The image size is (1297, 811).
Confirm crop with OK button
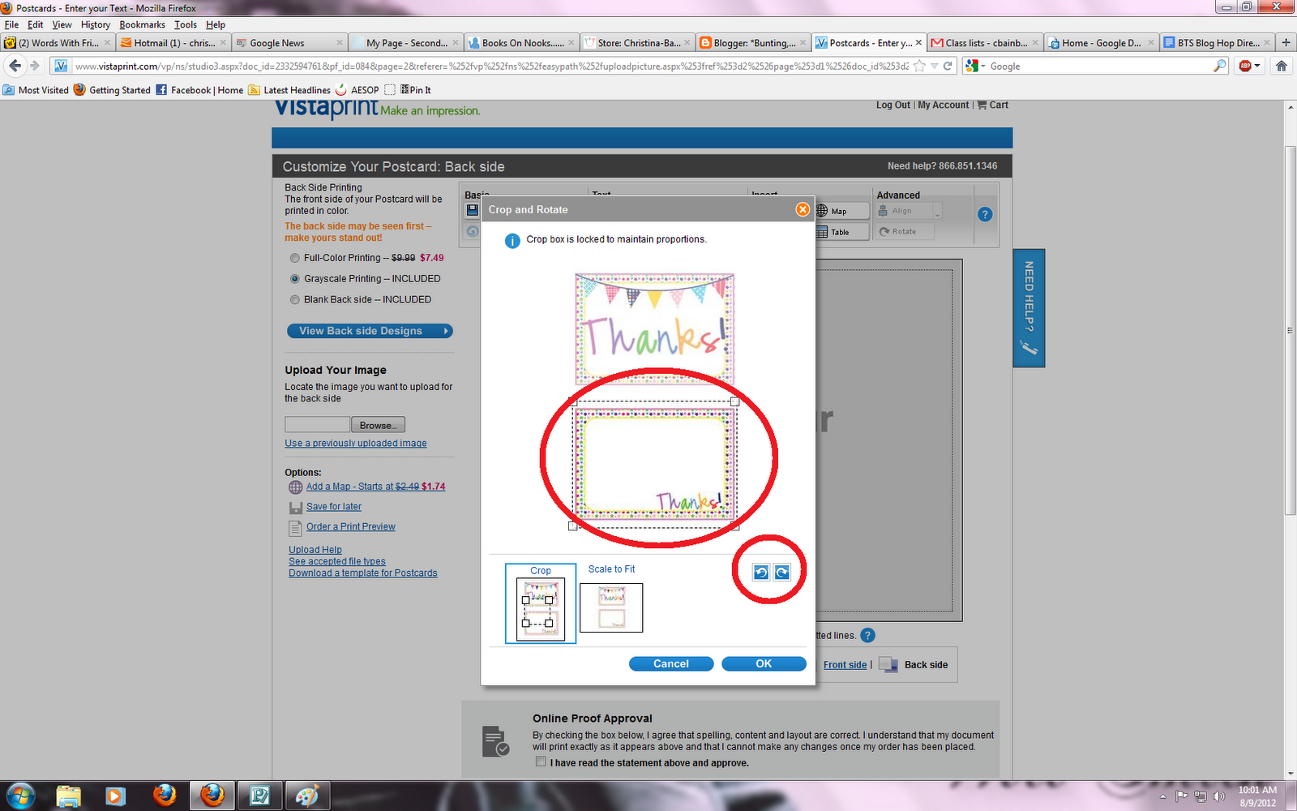[x=764, y=663]
